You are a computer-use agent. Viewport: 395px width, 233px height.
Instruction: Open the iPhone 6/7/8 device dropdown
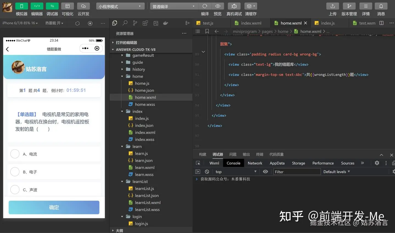[20, 23]
